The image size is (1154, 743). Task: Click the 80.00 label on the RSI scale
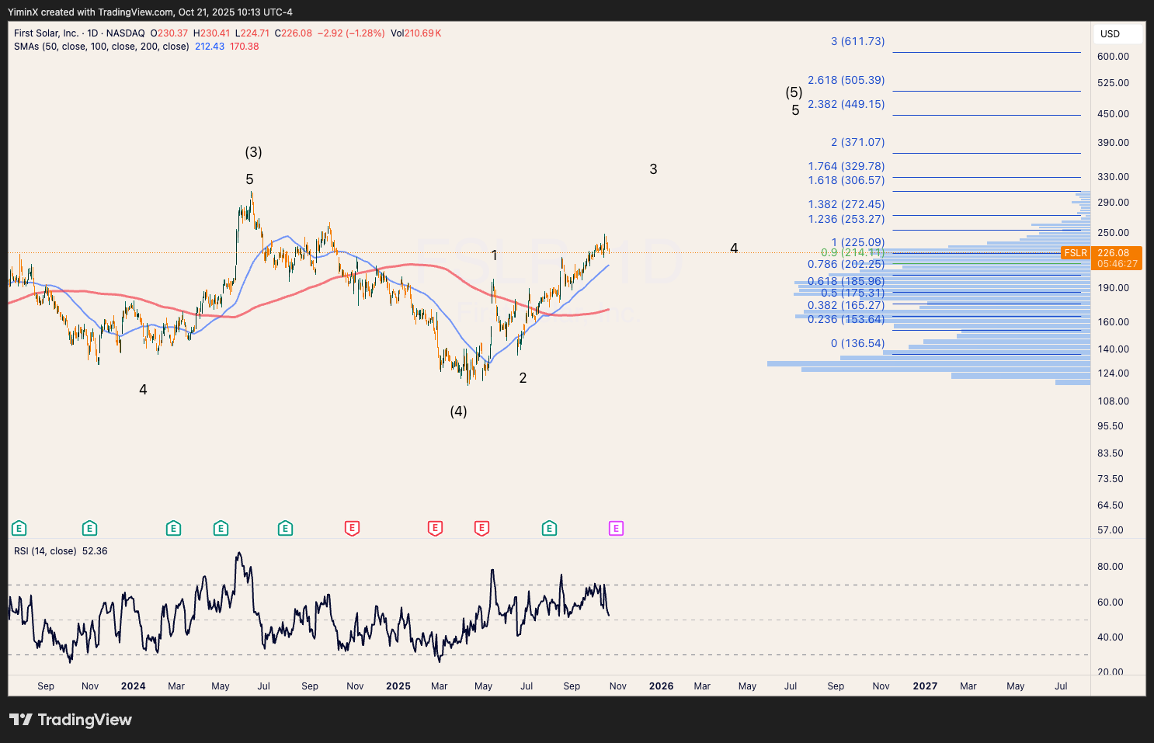point(1111,567)
